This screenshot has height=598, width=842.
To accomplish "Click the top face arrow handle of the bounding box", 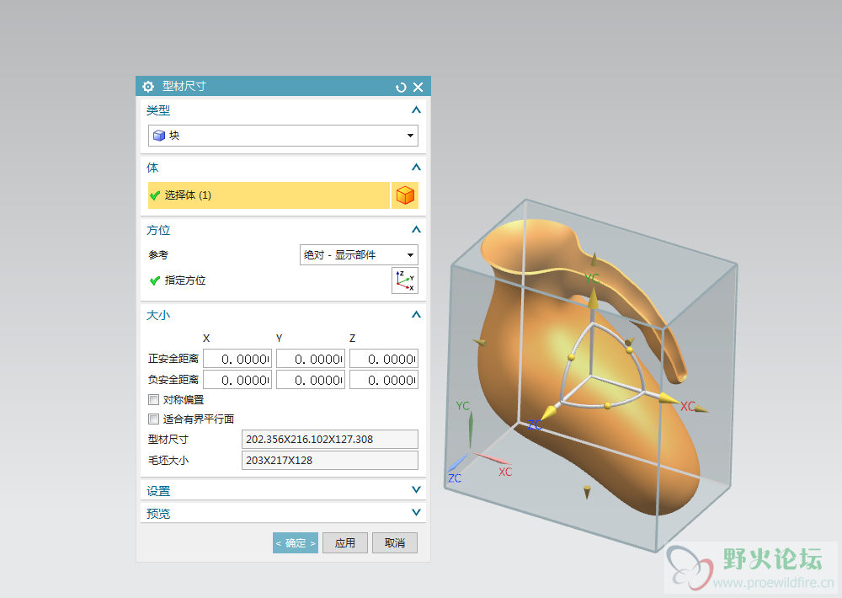I will (x=594, y=259).
